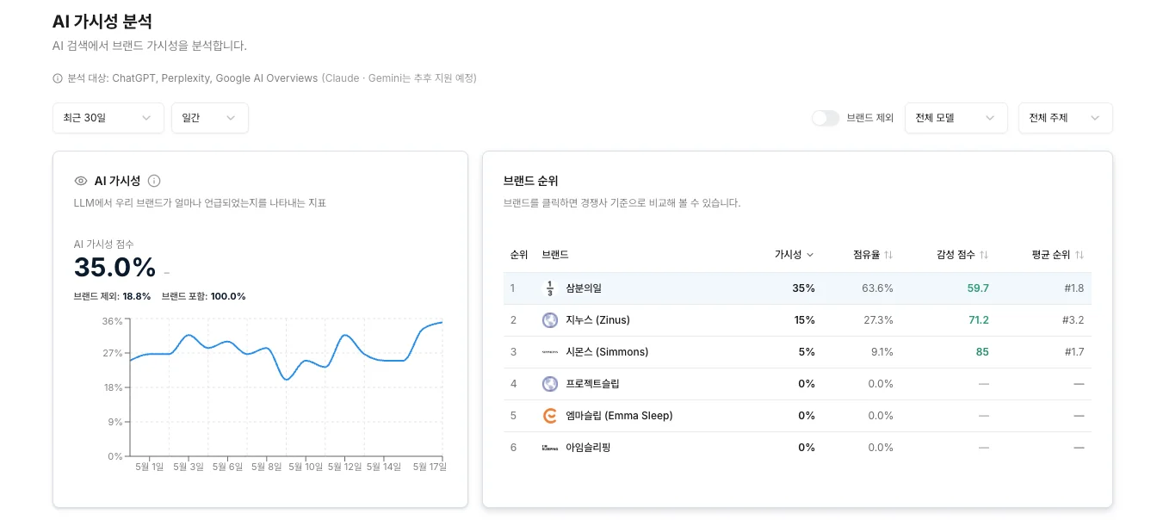The width and height of the screenshot is (1157, 520).
Task: Click the 삼분의일 brand logo icon
Action: point(550,288)
